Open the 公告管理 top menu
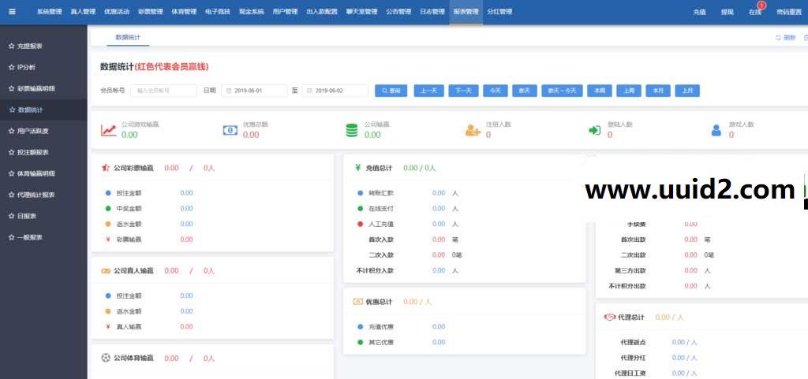 [x=398, y=12]
